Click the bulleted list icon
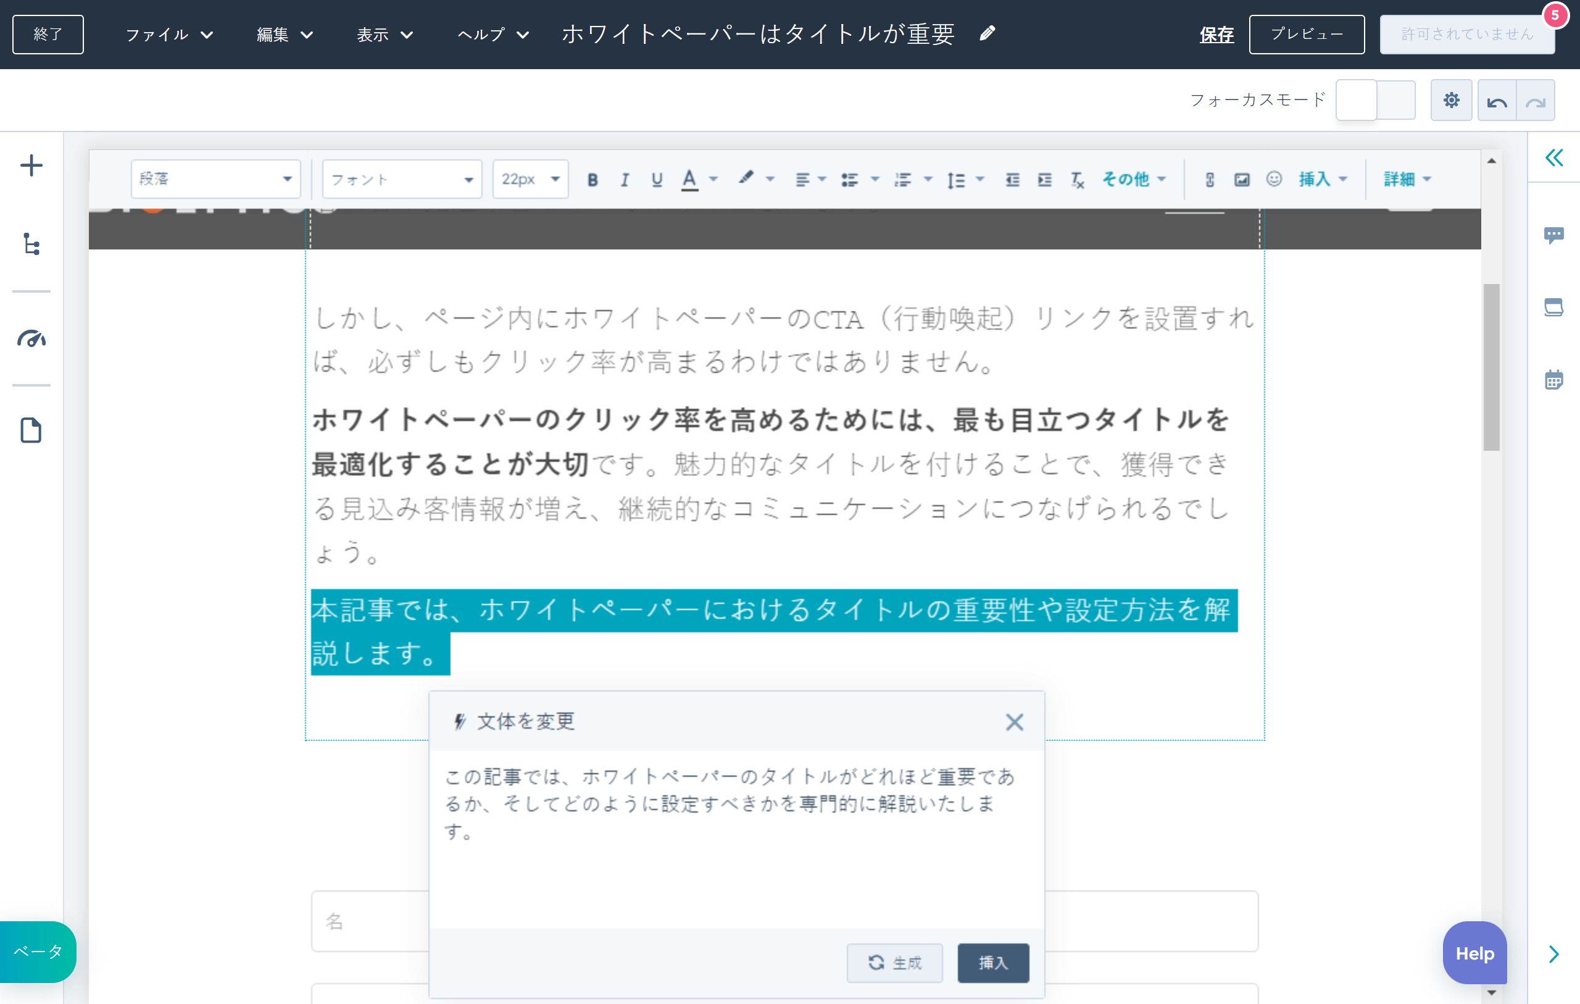The width and height of the screenshot is (1580, 1004). [x=850, y=179]
